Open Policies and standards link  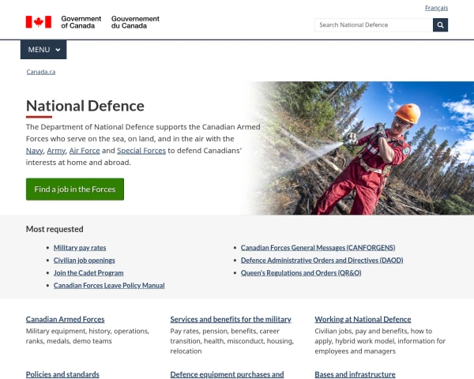62,374
